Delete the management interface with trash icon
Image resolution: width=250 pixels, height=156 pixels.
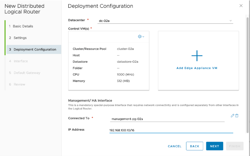[x=237, y=116]
